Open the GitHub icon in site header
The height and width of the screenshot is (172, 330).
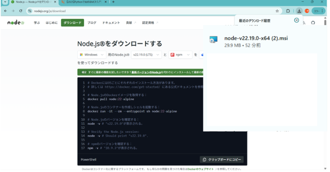pyautogui.click(x=313, y=23)
